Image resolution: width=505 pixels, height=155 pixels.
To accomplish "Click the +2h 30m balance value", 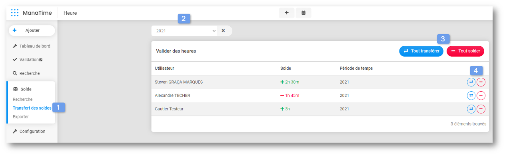I will [x=290, y=82].
